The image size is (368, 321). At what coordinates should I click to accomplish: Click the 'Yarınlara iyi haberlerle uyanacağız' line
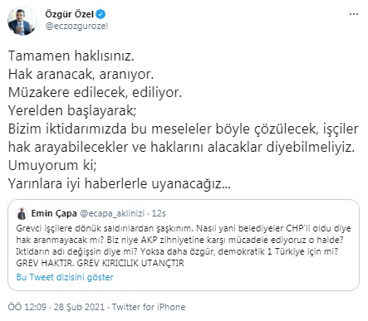(119, 183)
